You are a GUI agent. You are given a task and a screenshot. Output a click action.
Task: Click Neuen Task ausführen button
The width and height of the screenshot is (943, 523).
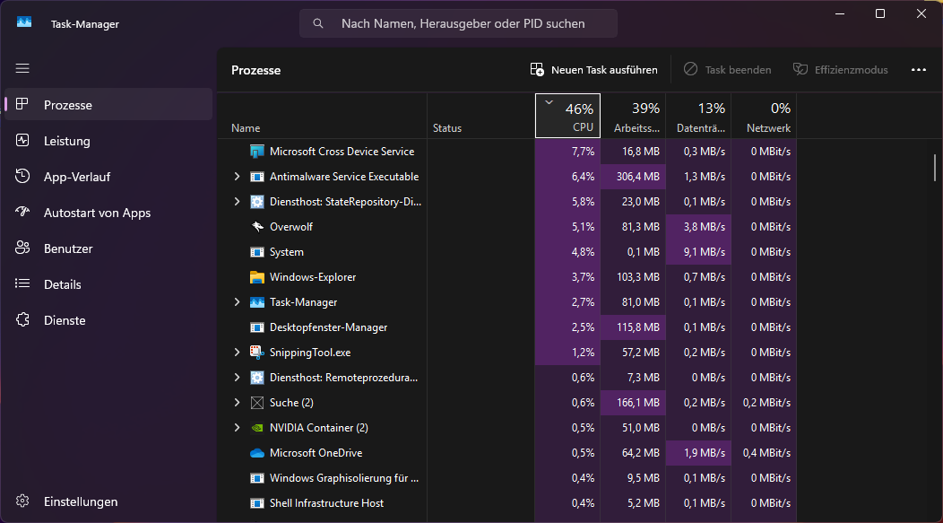(x=594, y=70)
